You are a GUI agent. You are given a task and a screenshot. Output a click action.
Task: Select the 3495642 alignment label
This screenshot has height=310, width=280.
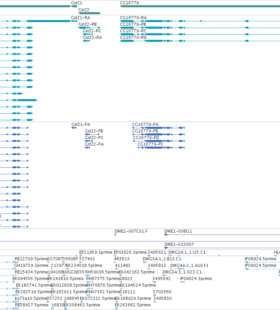pyautogui.click(x=161, y=279)
